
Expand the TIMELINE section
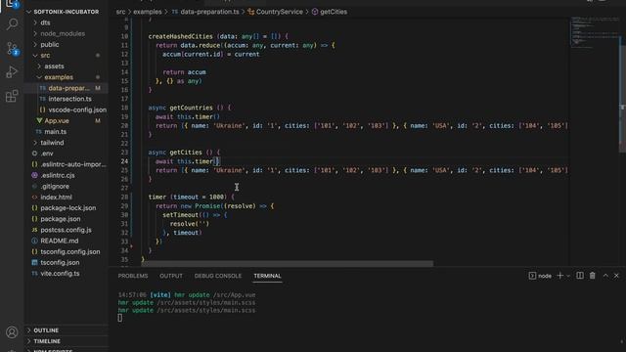pyautogui.click(x=47, y=341)
